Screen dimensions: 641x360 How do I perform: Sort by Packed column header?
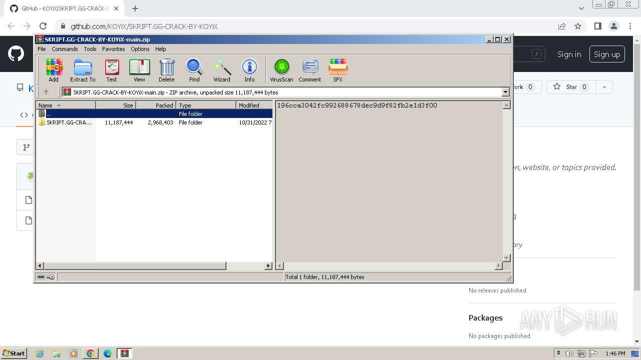point(156,105)
